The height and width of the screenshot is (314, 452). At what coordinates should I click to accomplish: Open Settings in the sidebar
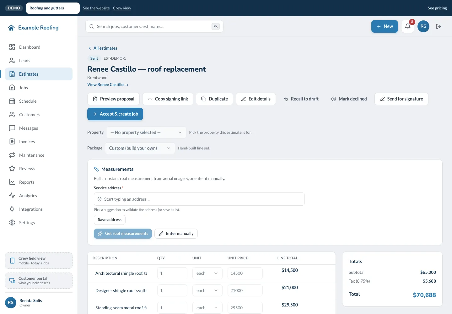pyautogui.click(x=39, y=223)
